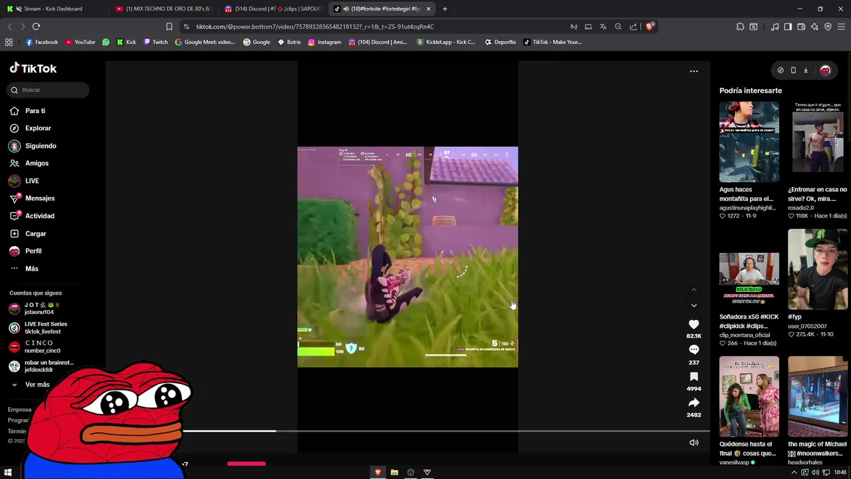
Task: Share the video (2482 shares)
Action: point(693,402)
